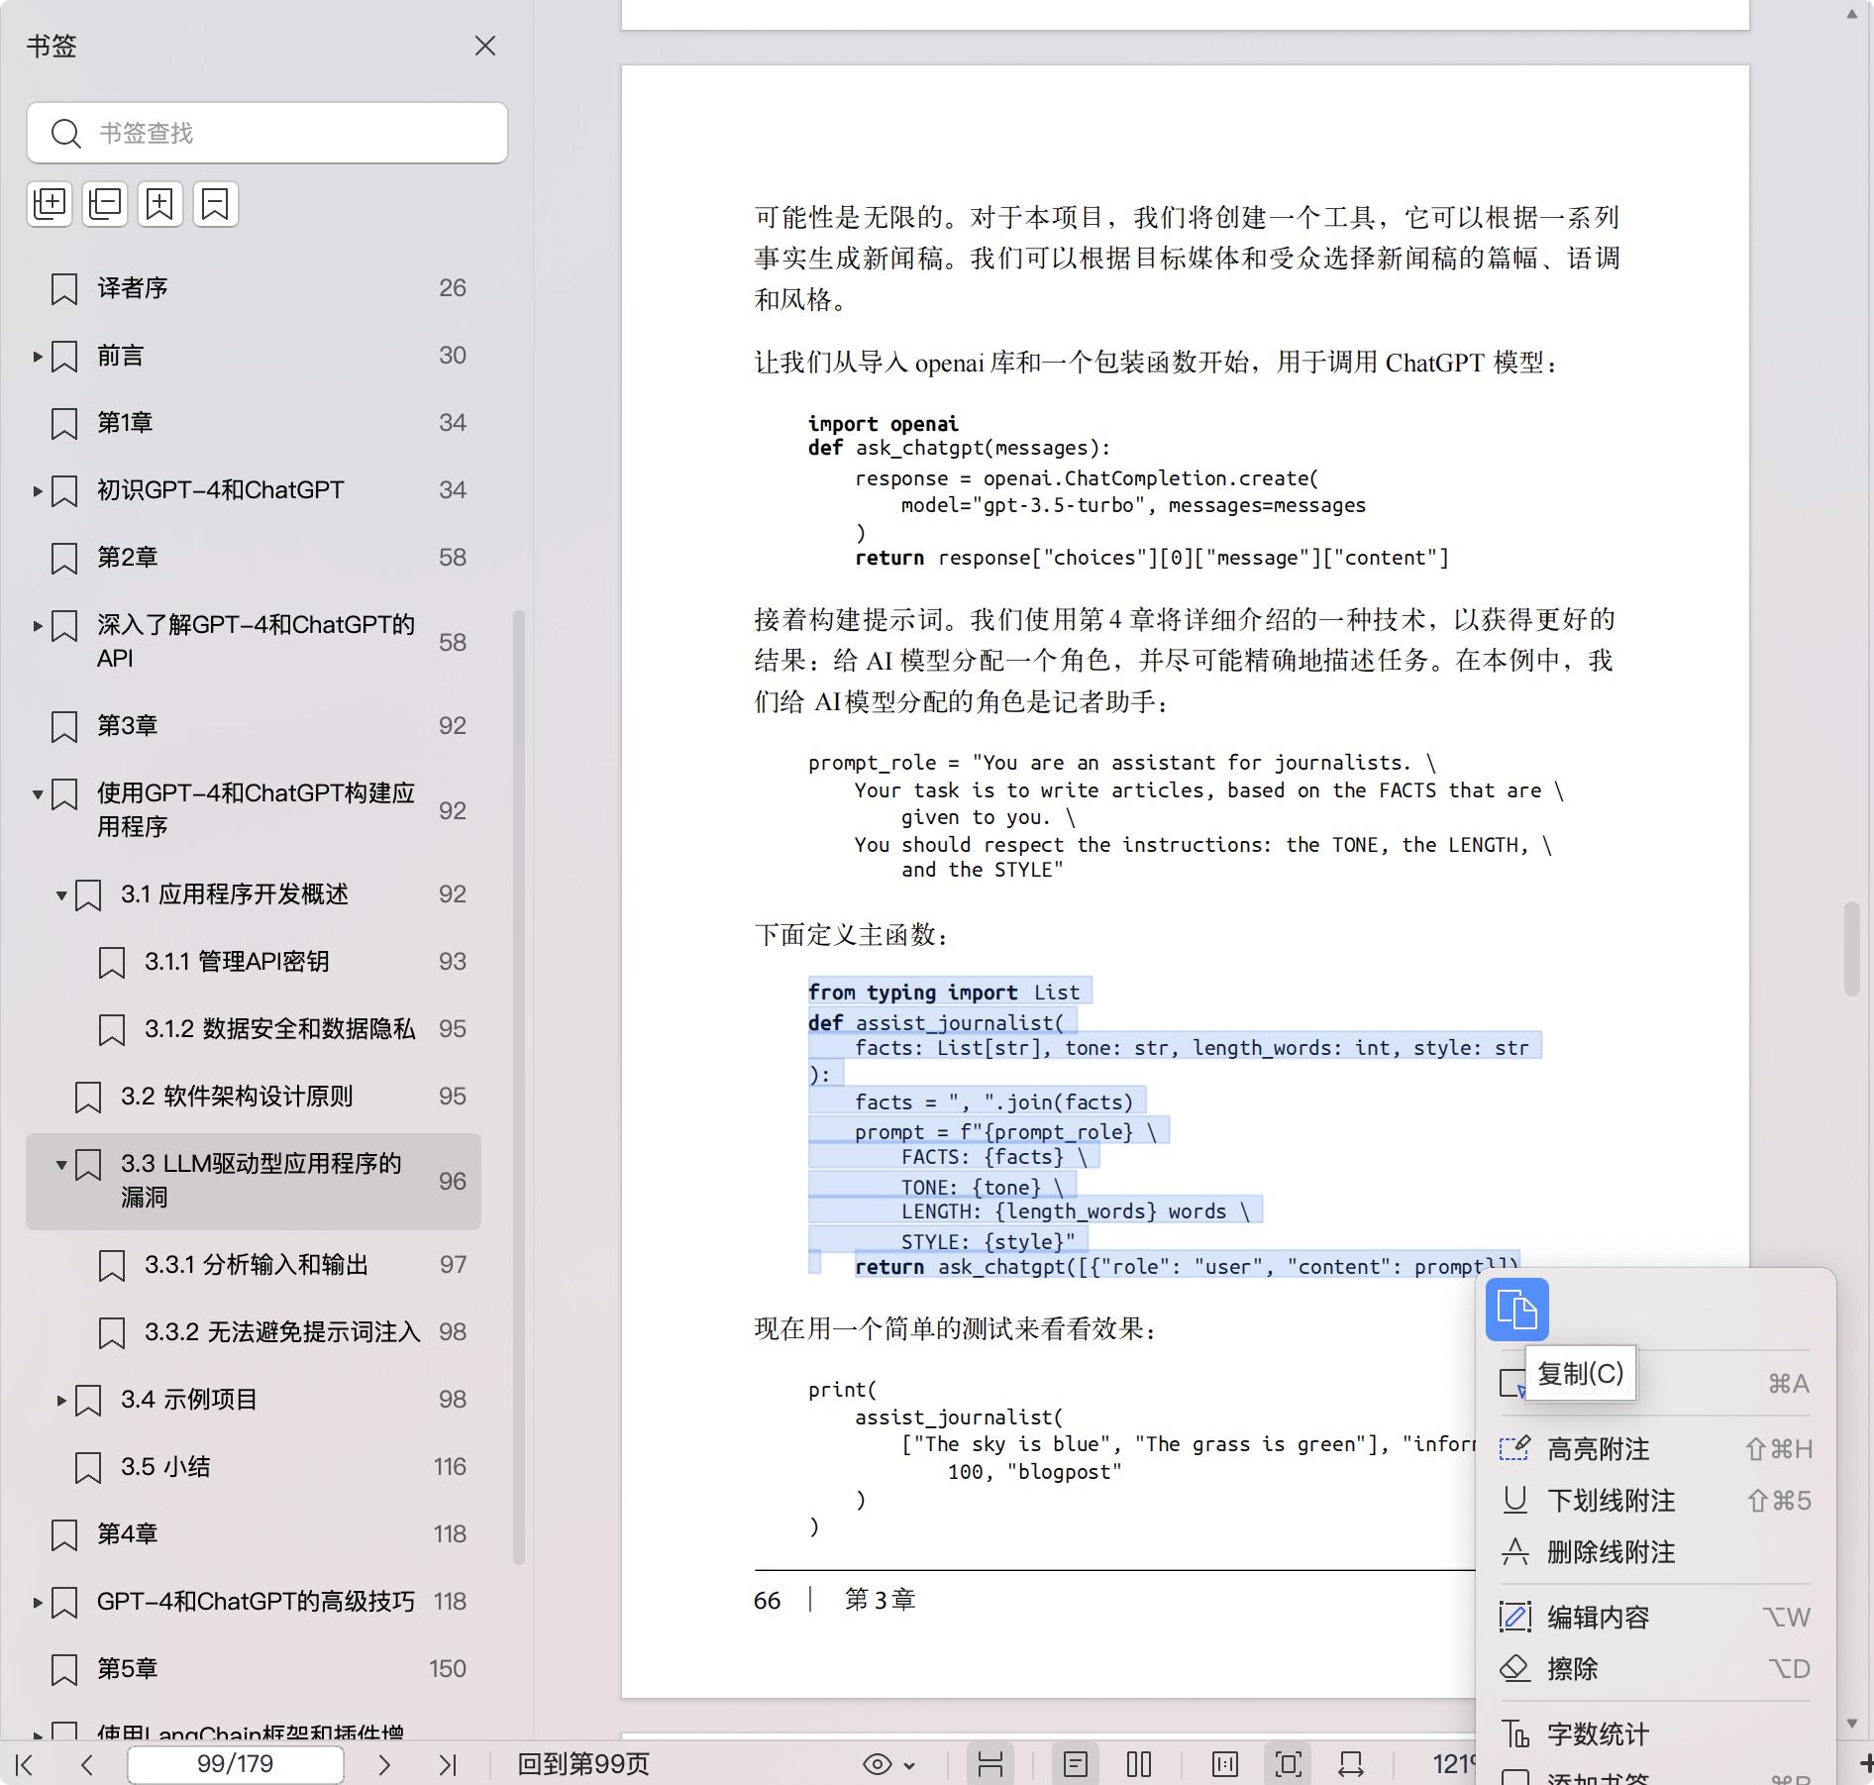Image resolution: width=1874 pixels, height=1785 pixels.
Task: Click the remove bookmark icon
Action: click(x=216, y=204)
